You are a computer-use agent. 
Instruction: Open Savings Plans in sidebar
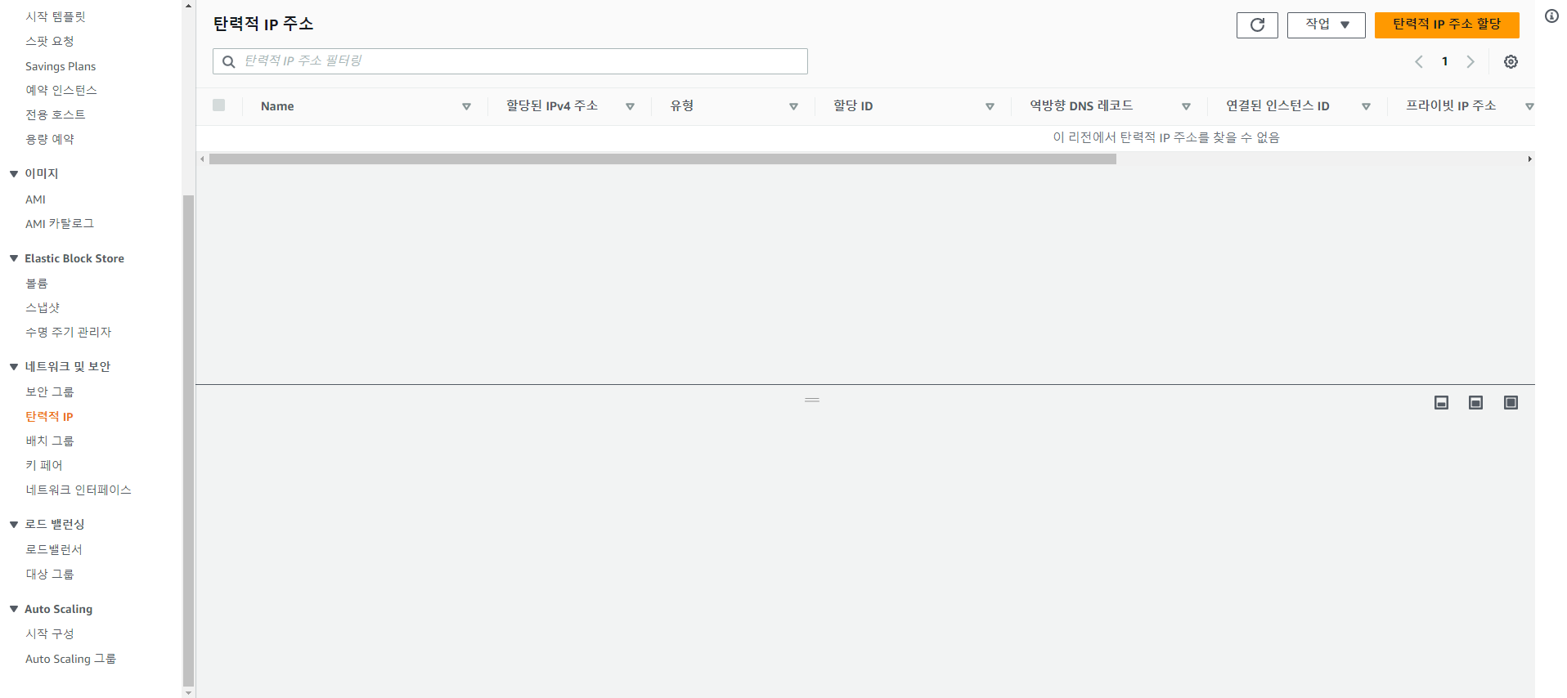coord(61,66)
